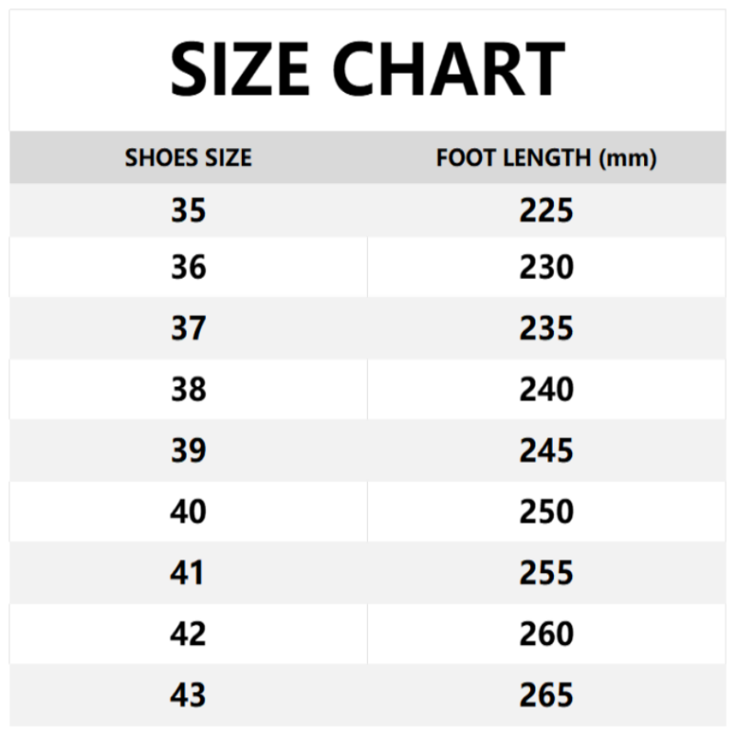Pick the 245 foot length value

(546, 451)
